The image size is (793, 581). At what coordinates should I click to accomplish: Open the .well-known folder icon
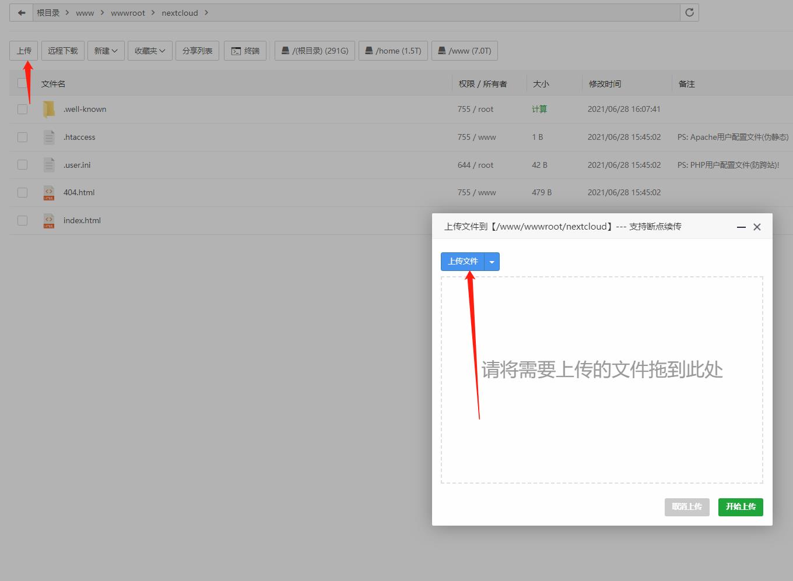(x=49, y=109)
